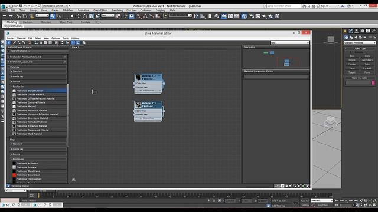Select the Select and Link tool
Viewport: 378px width, 212px height.
[18, 16]
